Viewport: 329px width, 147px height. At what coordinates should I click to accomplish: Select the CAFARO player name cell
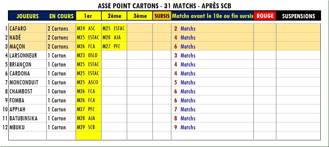point(27,29)
